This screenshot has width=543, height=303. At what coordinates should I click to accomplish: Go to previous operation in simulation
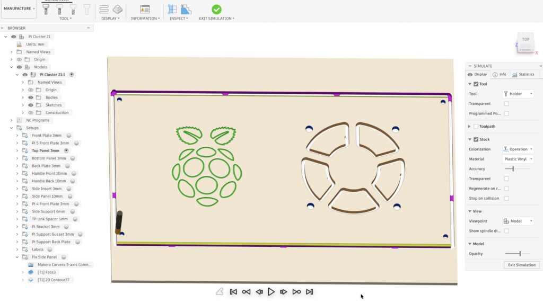[246, 292]
